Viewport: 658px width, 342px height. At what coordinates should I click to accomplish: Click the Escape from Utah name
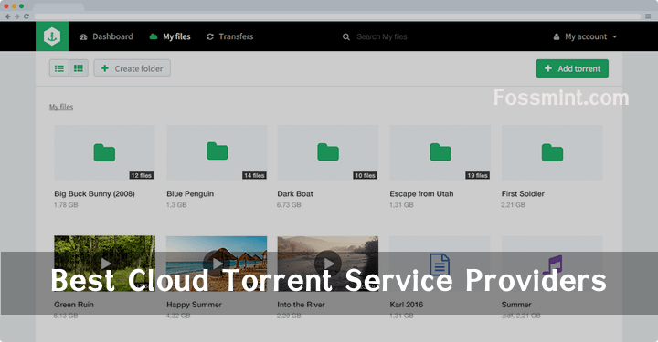click(421, 194)
